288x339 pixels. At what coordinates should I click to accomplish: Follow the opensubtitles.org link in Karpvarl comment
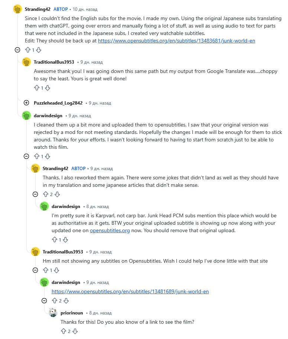pos(110,230)
